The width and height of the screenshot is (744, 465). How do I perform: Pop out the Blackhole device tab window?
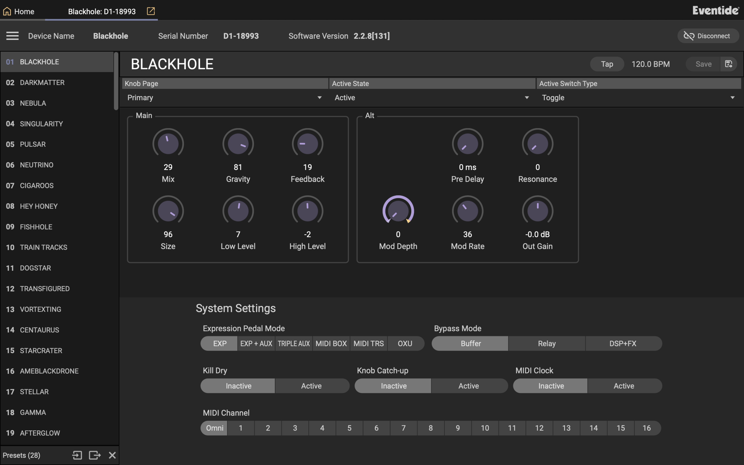151,11
